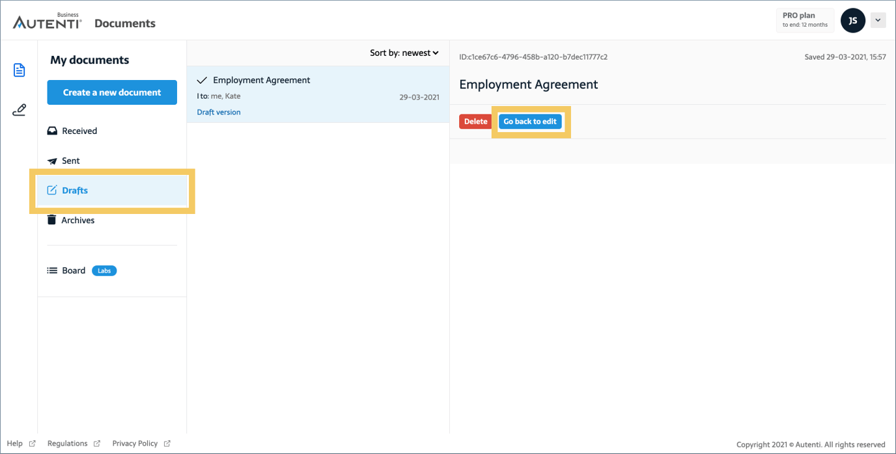Open the Help link in footer
The image size is (896, 454).
tap(15, 444)
